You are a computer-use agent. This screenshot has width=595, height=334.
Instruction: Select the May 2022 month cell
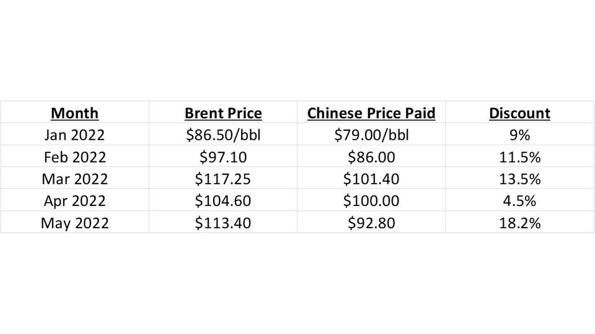74,223
